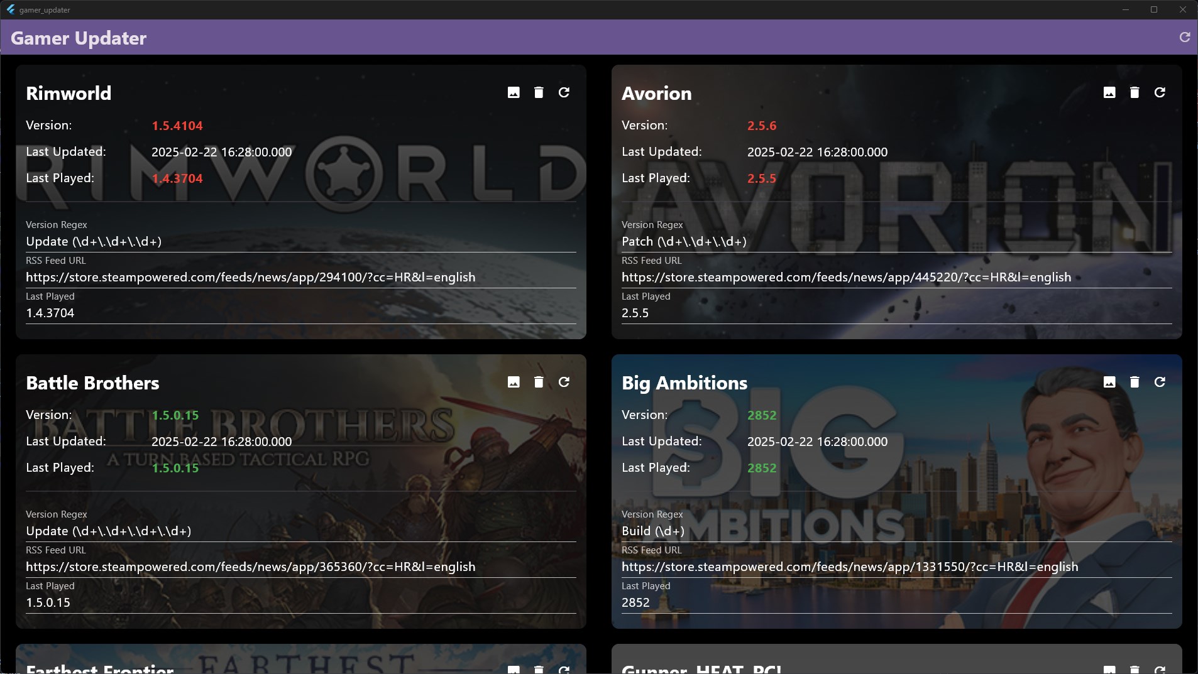Viewport: 1198px width, 674px height.
Task: Click the global refresh icon in header
Action: coord(1184,38)
